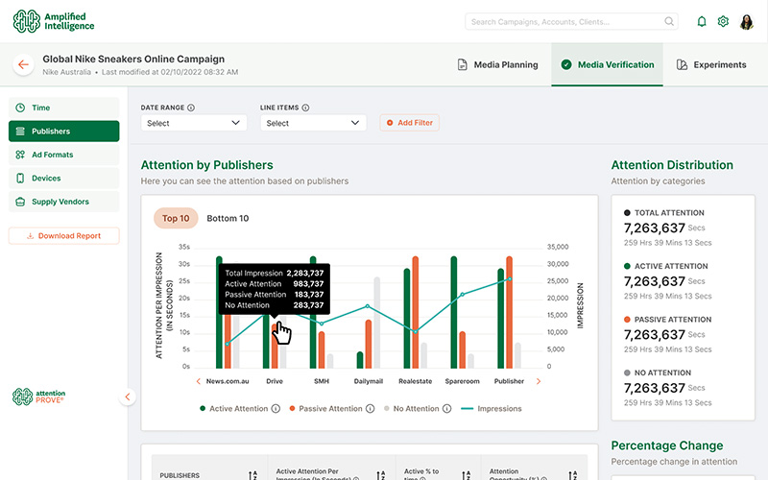Click the attention PROVE logo

click(38, 396)
